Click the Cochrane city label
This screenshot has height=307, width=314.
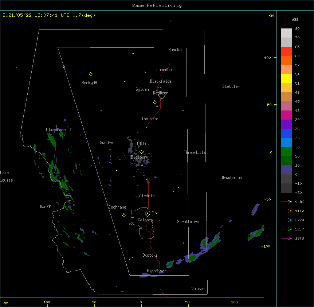pyautogui.click(x=117, y=207)
